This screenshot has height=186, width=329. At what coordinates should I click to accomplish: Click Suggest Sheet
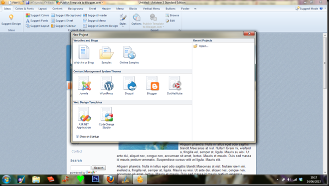pyautogui.click(x=62, y=20)
